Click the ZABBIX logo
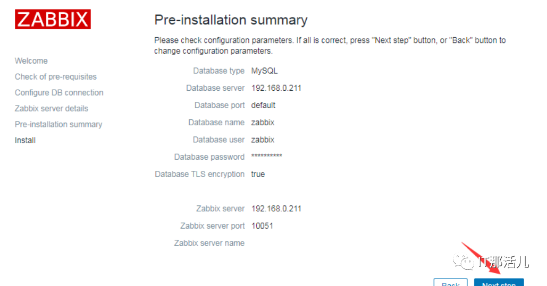Screen dimensions: 547x286 point(53,19)
